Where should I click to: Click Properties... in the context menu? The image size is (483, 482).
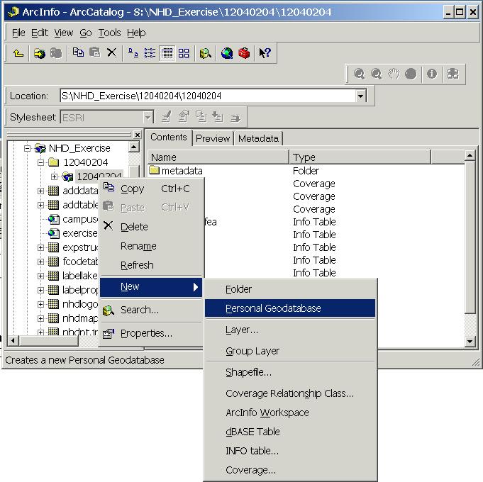click(x=146, y=333)
